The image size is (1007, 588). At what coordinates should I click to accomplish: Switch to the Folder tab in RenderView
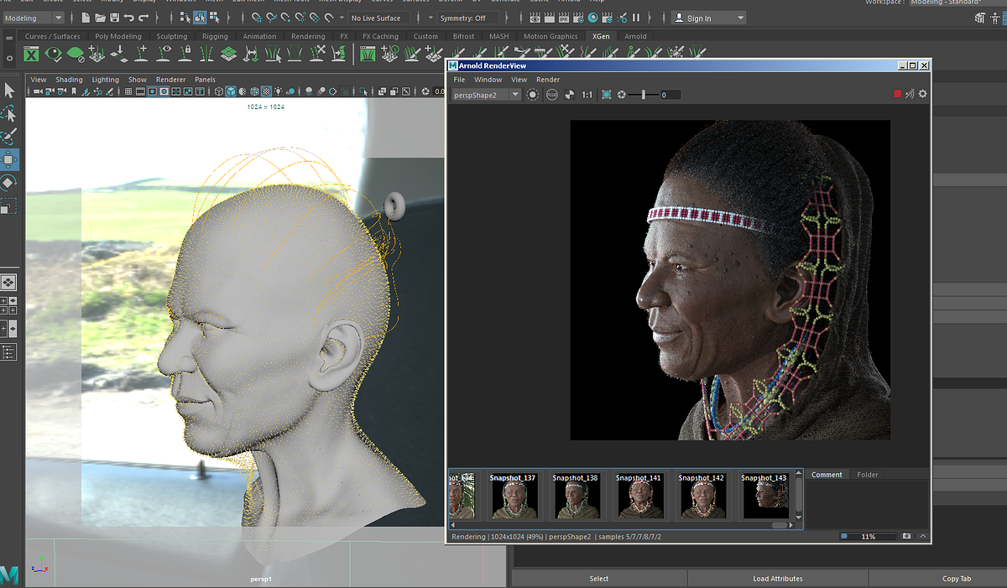pos(868,475)
